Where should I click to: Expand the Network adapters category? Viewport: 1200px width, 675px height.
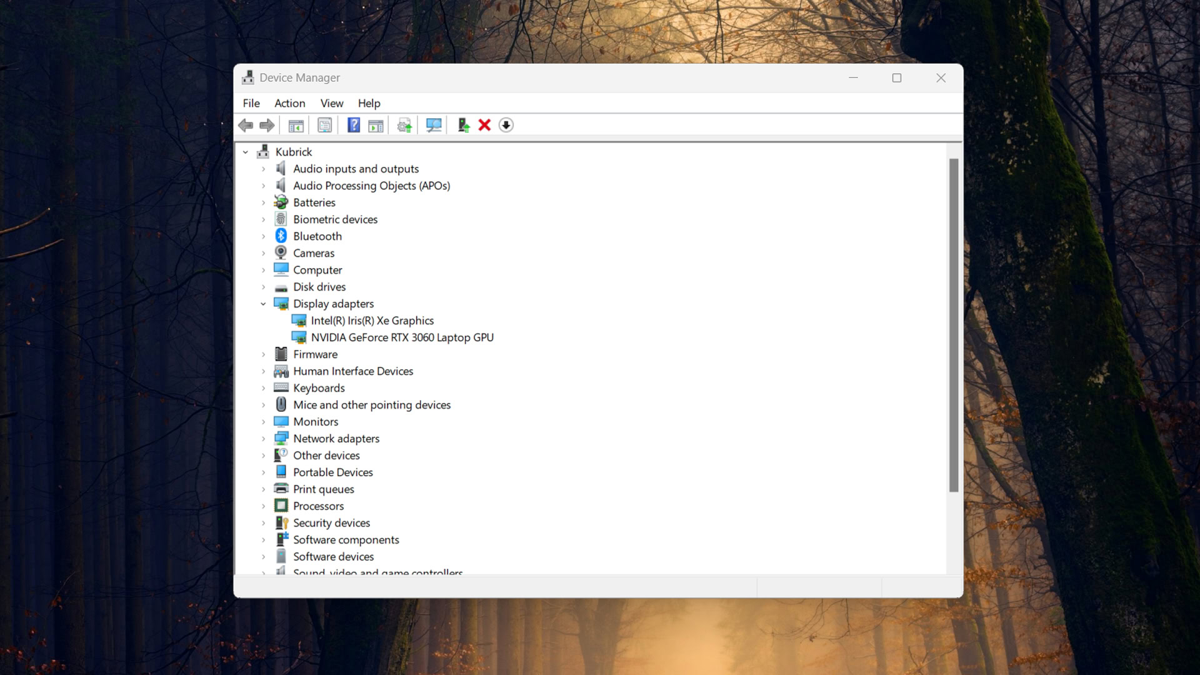[x=263, y=439]
